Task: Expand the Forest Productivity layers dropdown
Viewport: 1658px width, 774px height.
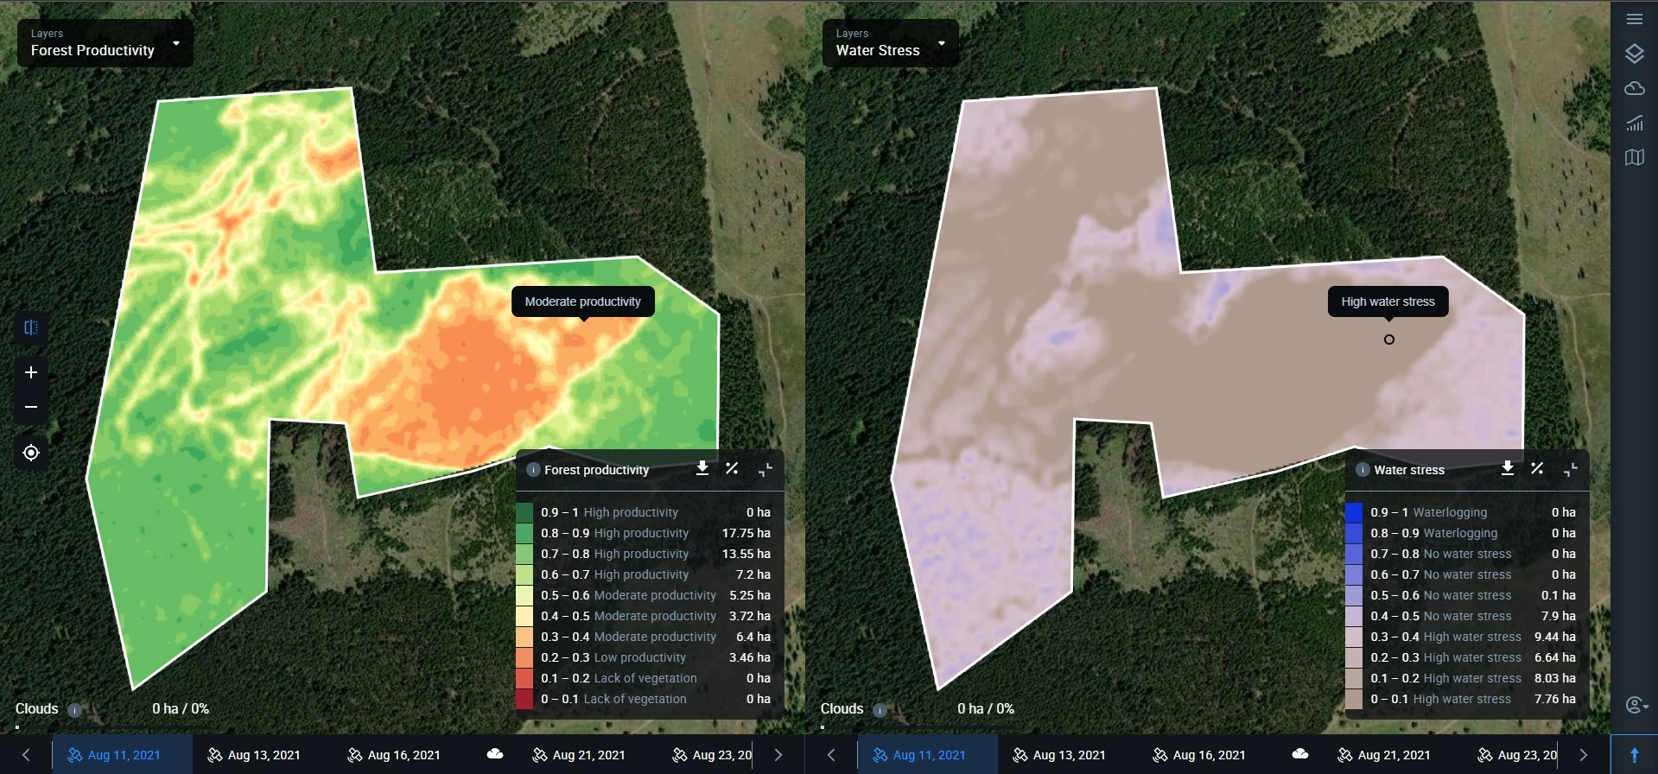Action: [x=176, y=43]
